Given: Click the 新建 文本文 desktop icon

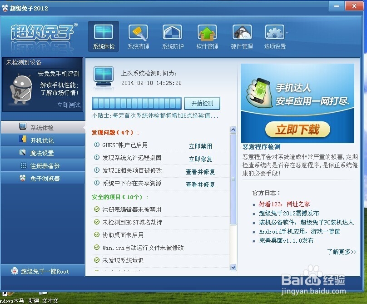Looking at the screenshot, I should (x=43, y=298).
